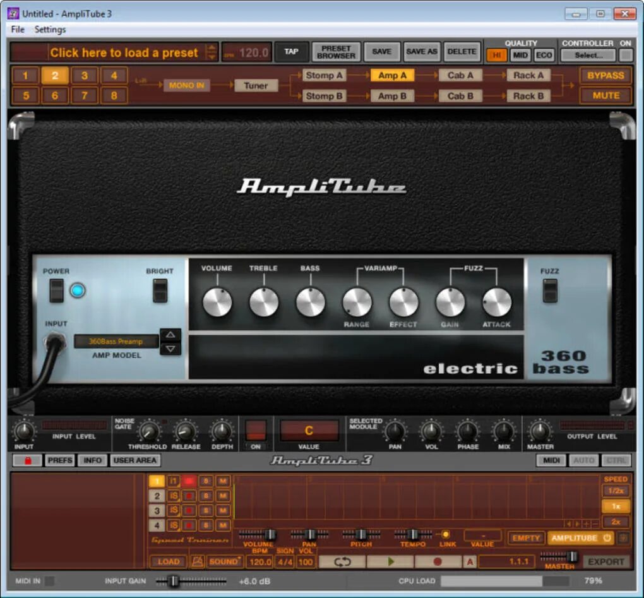Mute track 3 with its M button

point(223,510)
